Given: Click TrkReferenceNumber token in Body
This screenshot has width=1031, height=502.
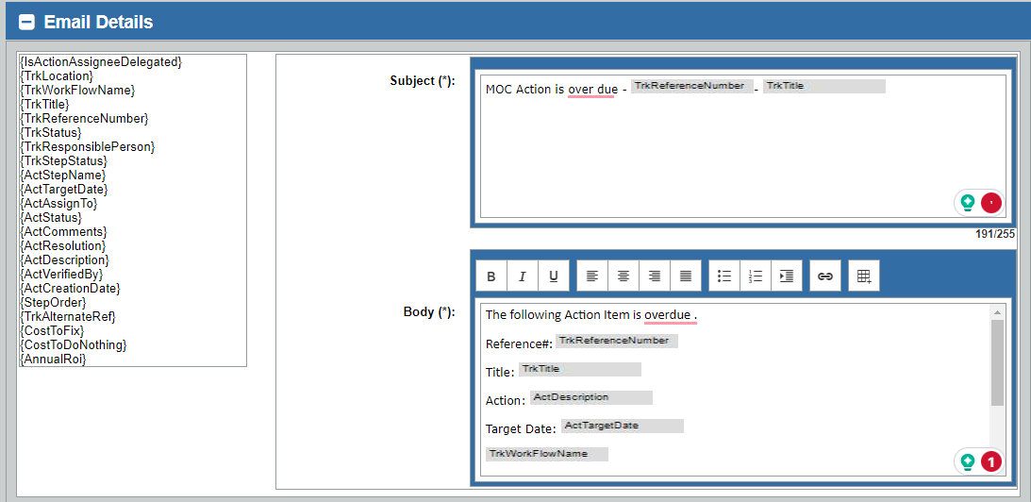Looking at the screenshot, I should (617, 341).
